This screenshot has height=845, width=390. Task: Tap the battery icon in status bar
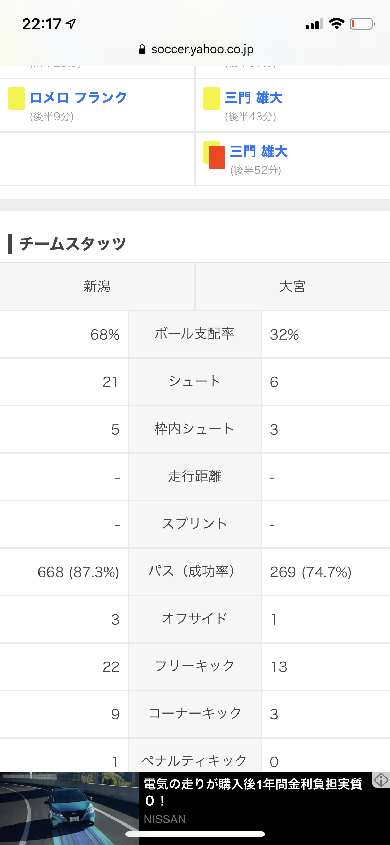pyautogui.click(x=362, y=24)
